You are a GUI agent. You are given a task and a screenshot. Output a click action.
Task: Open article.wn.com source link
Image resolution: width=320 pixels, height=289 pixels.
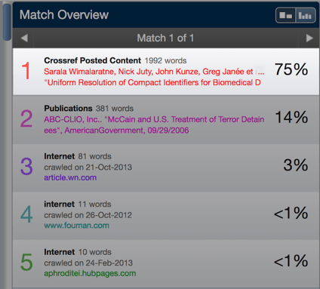click(70, 177)
